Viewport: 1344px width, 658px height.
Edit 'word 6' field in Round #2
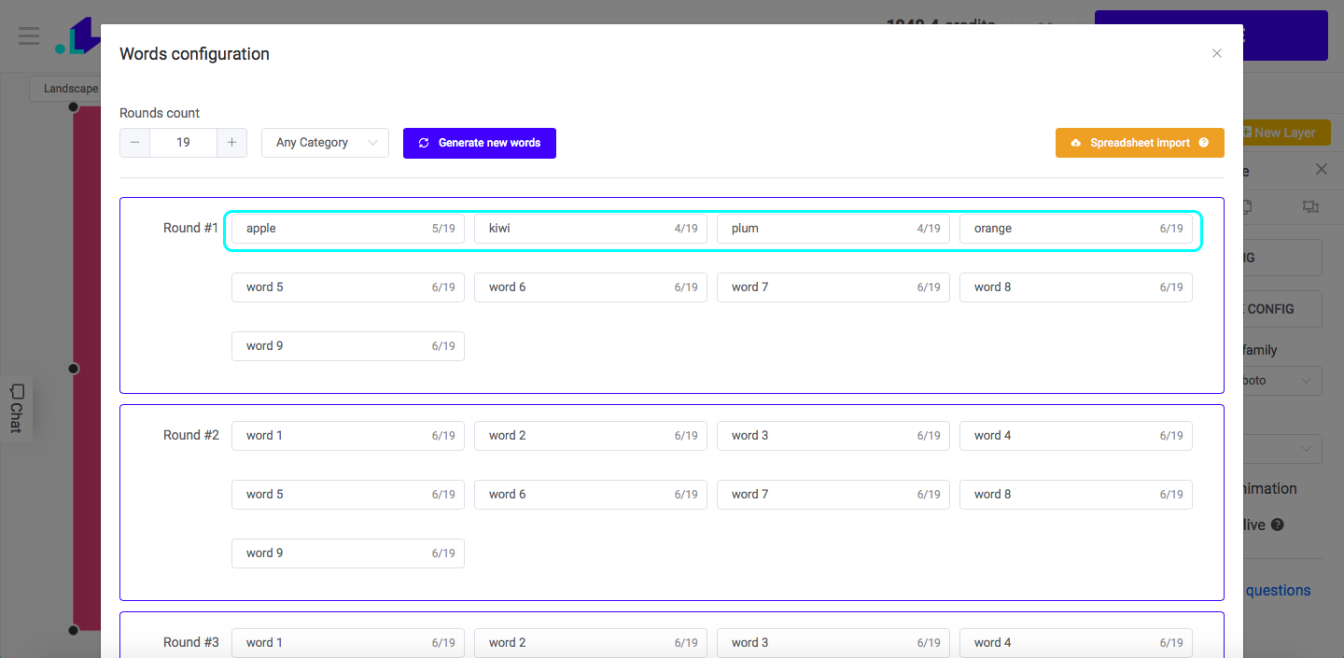(x=591, y=495)
